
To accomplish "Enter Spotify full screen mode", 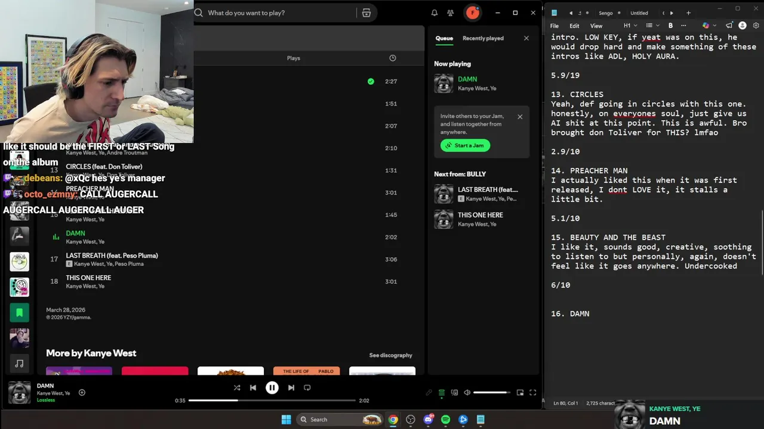I will (533, 393).
